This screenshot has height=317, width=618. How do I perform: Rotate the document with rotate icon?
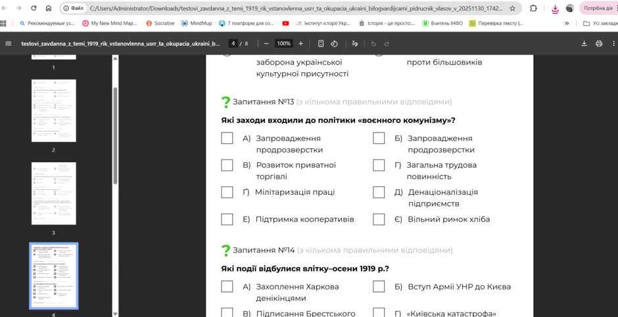coord(334,44)
